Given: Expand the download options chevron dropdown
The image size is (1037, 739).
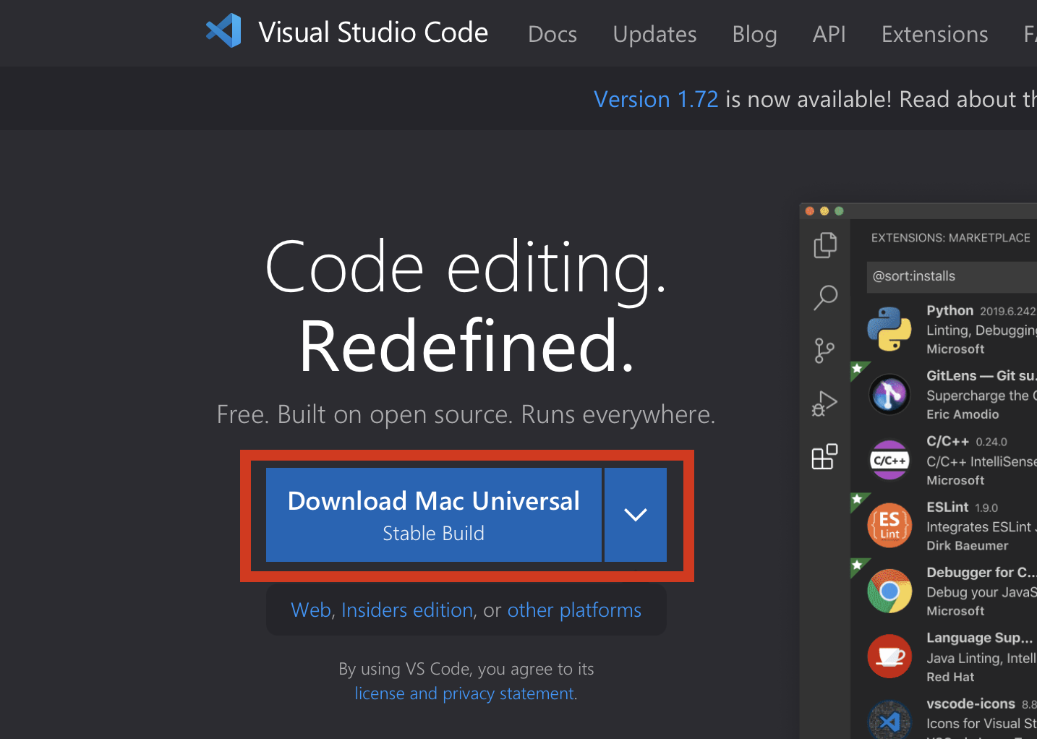Looking at the screenshot, I should 636,515.
